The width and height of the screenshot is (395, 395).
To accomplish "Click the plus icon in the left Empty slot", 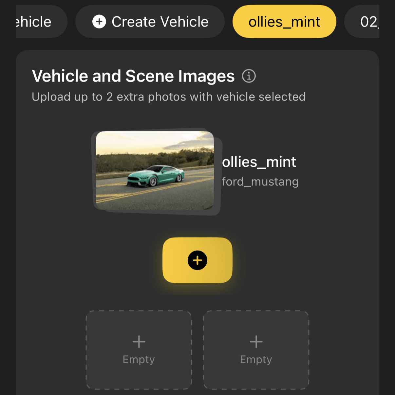I will click(x=139, y=342).
